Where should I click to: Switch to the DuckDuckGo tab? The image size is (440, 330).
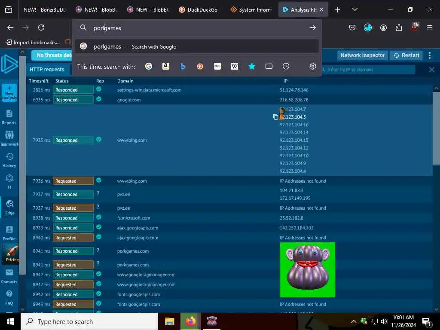200,9
